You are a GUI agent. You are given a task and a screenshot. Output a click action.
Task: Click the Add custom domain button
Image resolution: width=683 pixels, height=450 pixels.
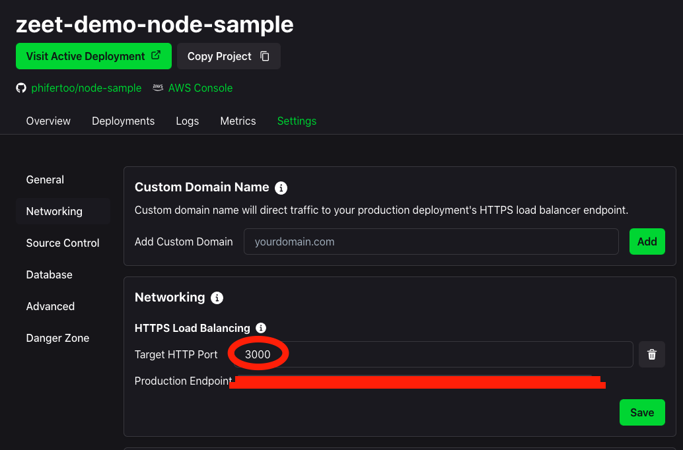(647, 241)
